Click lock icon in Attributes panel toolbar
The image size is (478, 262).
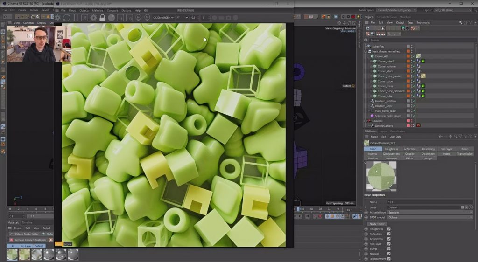tap(465, 137)
